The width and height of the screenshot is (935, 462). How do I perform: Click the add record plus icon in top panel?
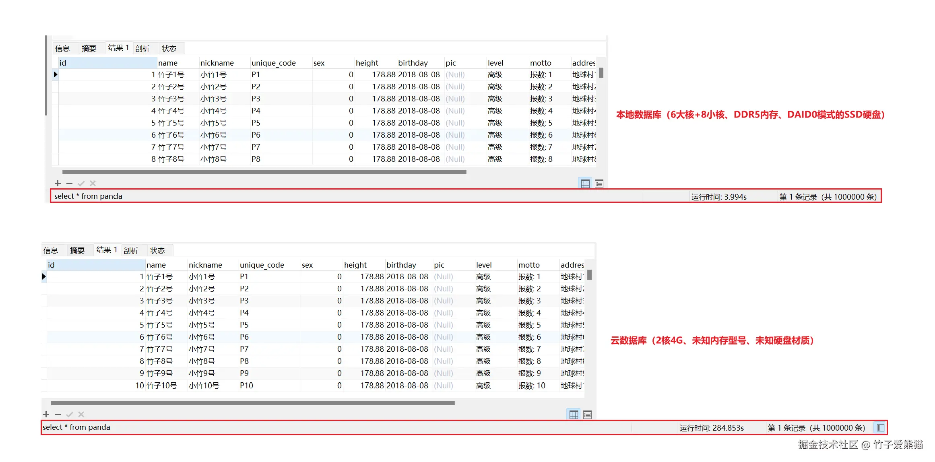(x=58, y=184)
